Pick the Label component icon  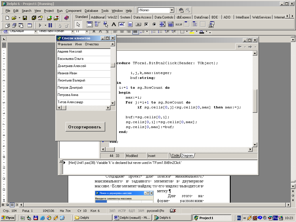114,24
